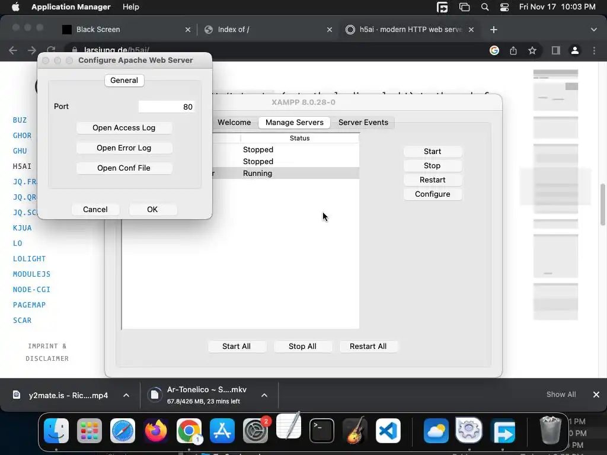Viewport: 607px width, 455px height.
Task: Open Chrome three-dot menu
Action: (594, 50)
